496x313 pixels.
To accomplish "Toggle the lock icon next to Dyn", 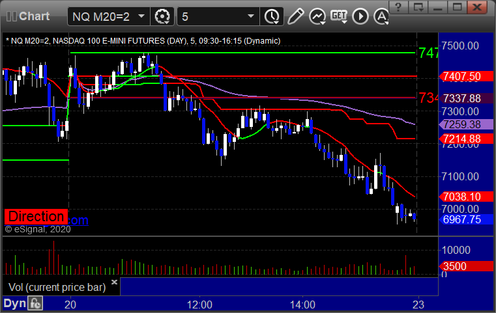I will [35, 303].
